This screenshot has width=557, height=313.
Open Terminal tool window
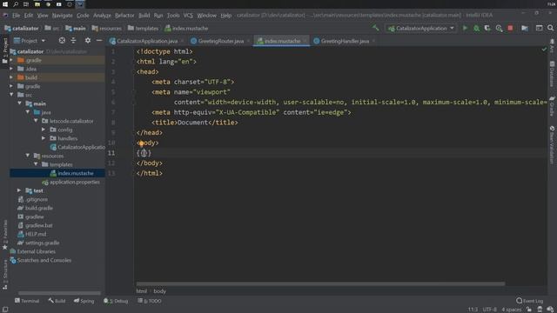[x=27, y=301]
